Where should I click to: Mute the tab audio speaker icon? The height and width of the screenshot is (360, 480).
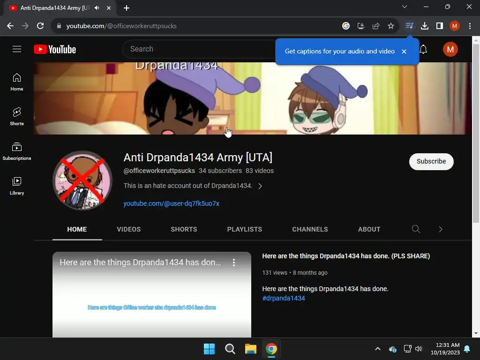97,8
